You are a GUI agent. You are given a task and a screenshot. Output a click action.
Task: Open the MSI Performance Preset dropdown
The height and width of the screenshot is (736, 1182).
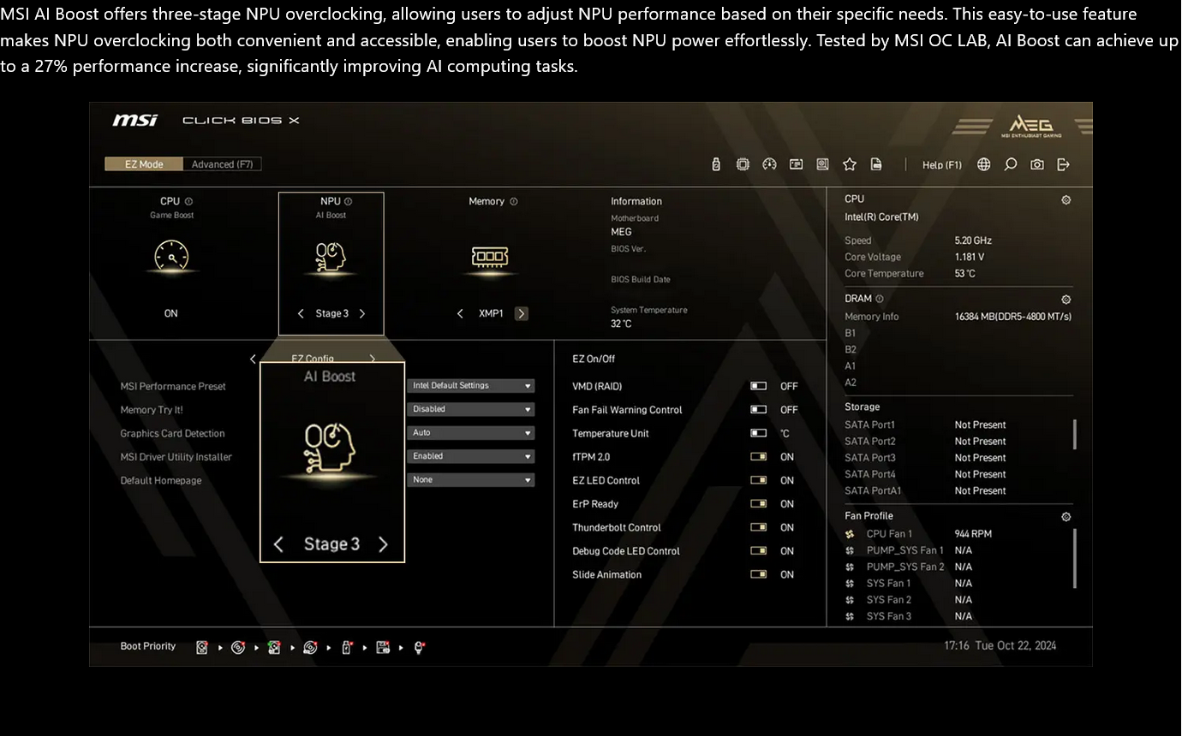[470, 386]
